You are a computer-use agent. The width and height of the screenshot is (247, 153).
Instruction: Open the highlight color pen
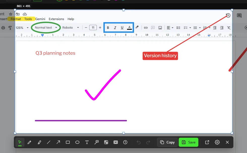tap(137, 27)
